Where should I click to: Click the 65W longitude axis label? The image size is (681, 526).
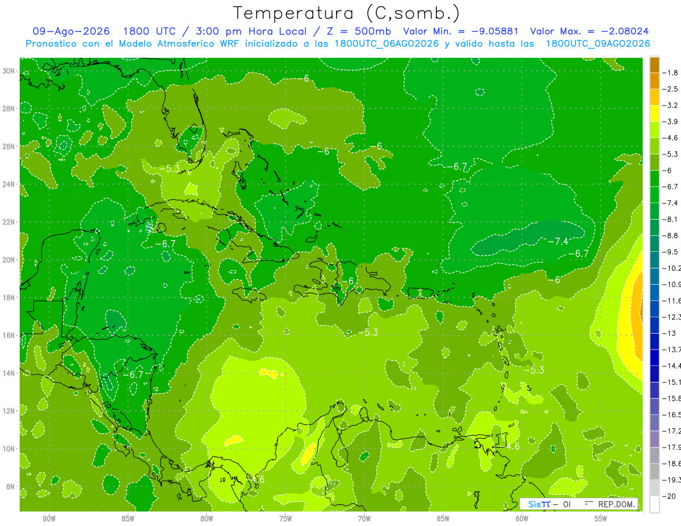coord(443,519)
